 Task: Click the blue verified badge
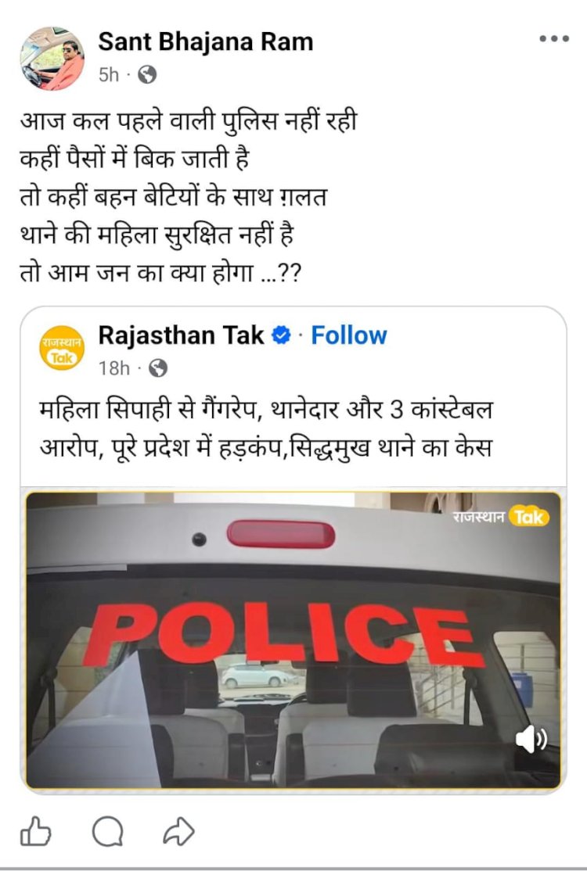pyautogui.click(x=281, y=335)
